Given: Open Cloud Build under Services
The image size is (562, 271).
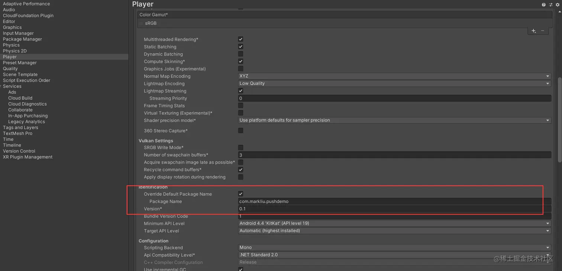Looking at the screenshot, I should coord(20,98).
